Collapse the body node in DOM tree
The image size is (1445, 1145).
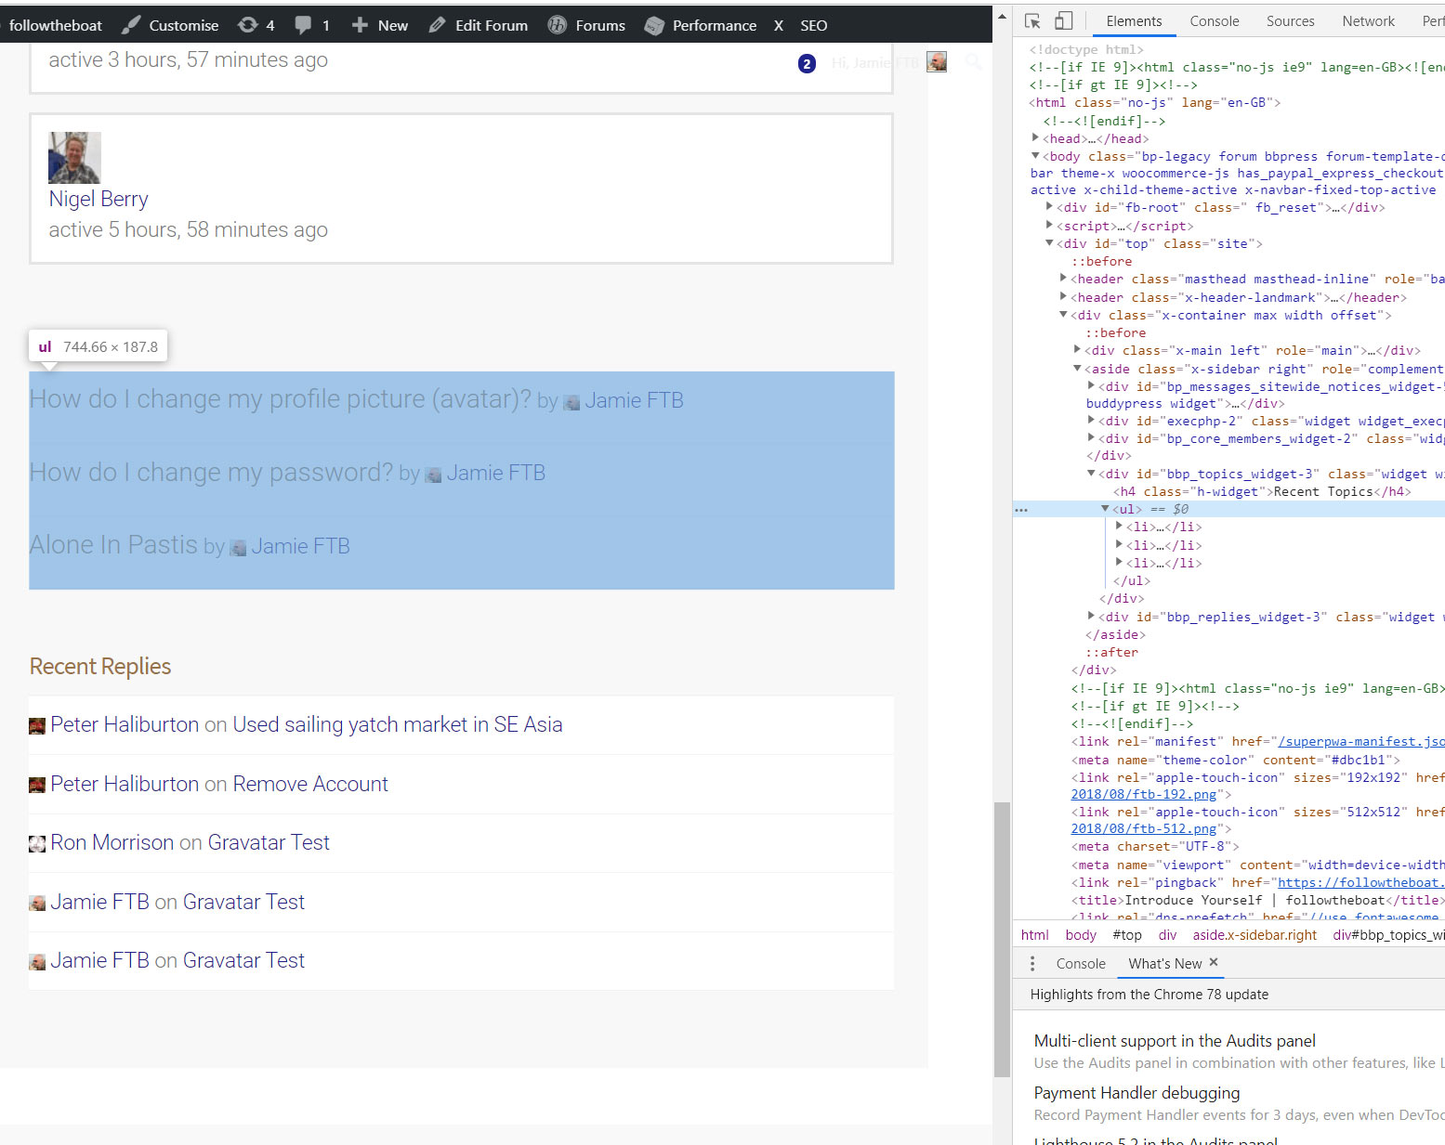[x=1035, y=156]
